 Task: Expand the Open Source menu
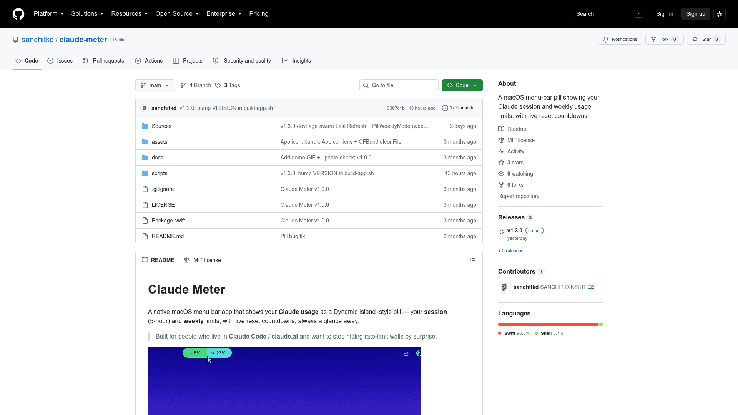[x=177, y=14]
